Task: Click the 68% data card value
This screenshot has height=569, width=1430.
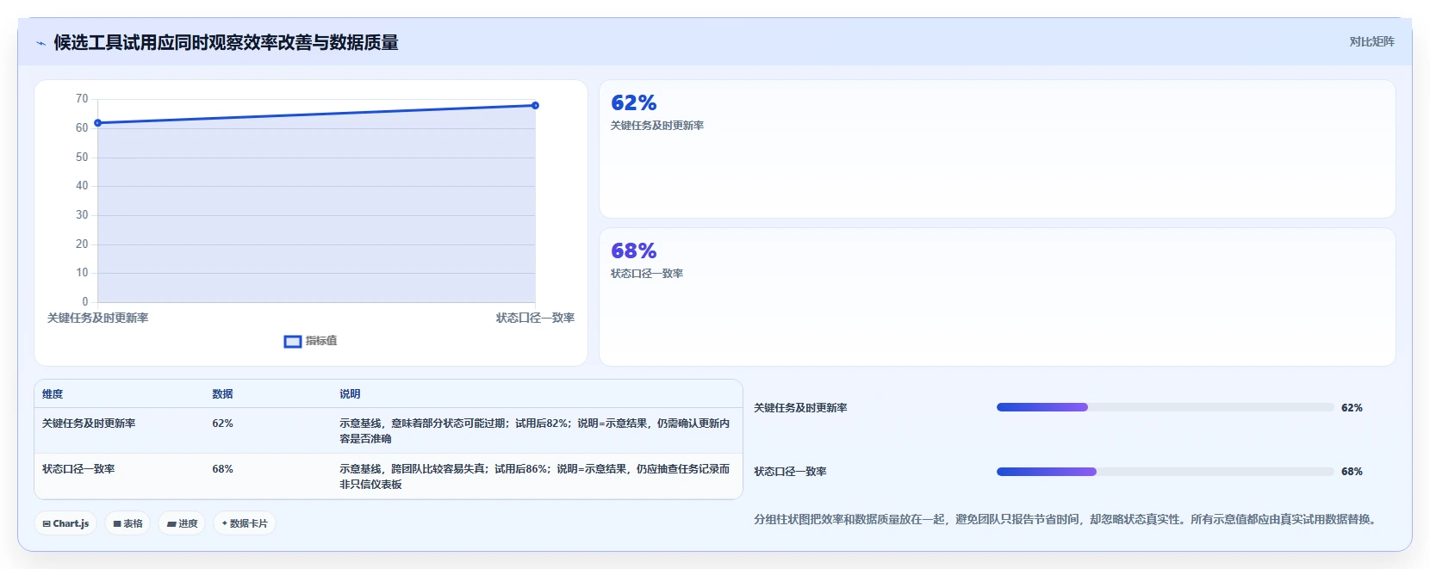Action: click(633, 251)
